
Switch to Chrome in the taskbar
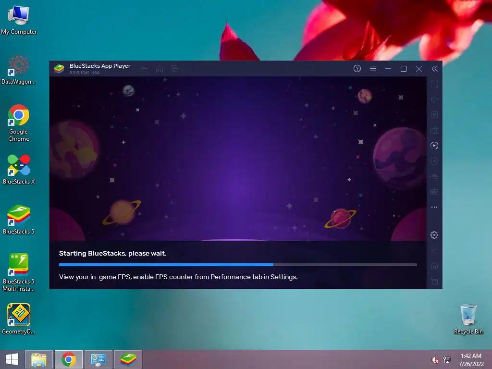click(x=69, y=359)
